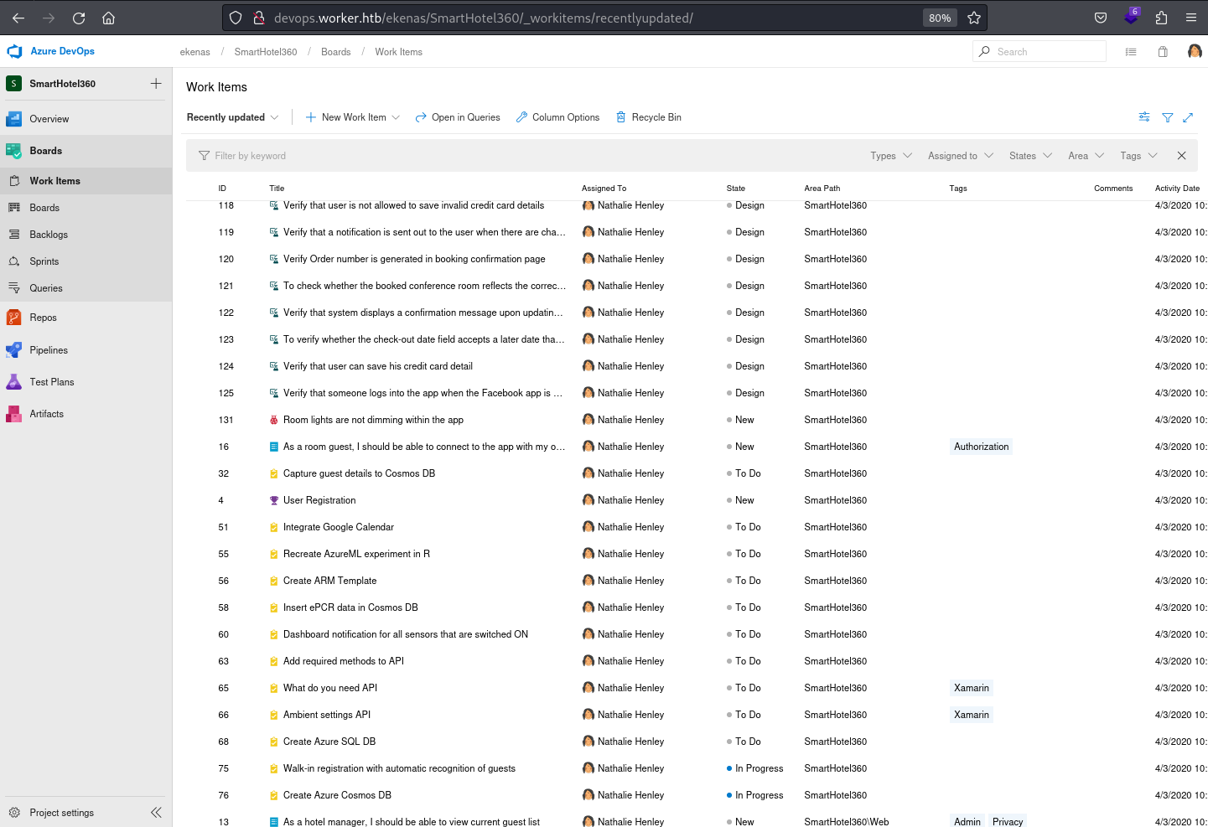1208x827 pixels.
Task: Select the Boards hub section header
Action: click(x=86, y=151)
